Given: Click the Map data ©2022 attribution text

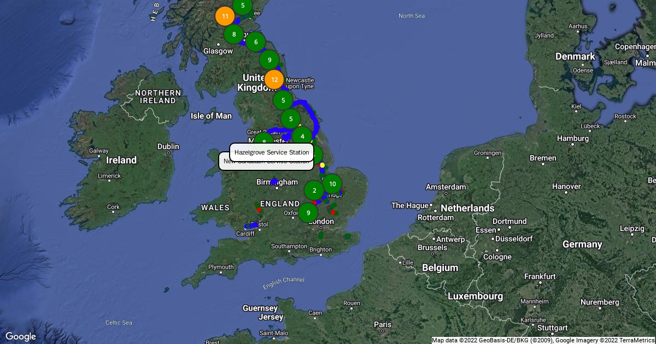Looking at the screenshot, I should pyautogui.click(x=544, y=340).
